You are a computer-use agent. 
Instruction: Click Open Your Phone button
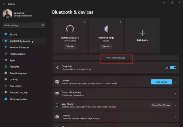point(161,105)
